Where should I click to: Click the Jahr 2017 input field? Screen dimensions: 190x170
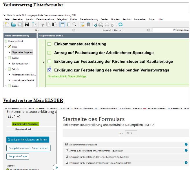(131, 133)
